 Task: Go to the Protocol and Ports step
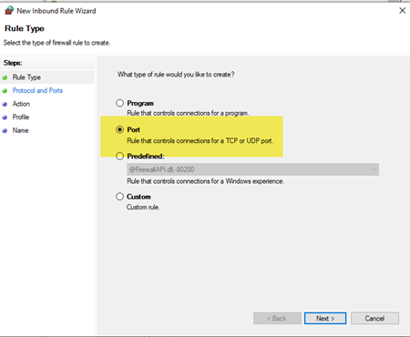coord(37,90)
